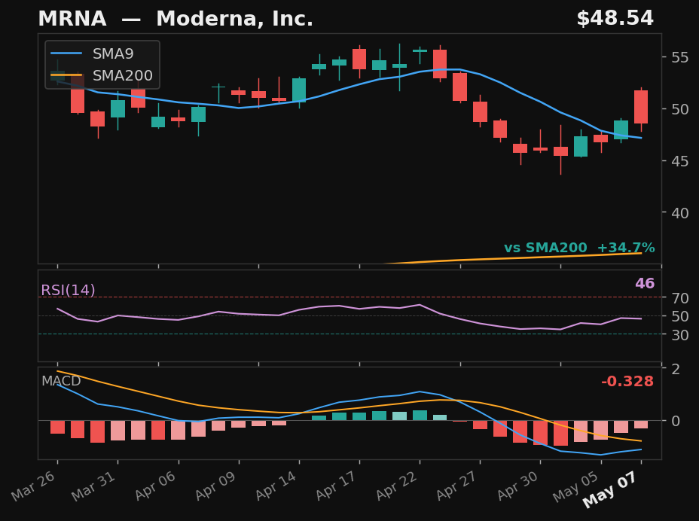The image size is (699, 521).
Task: Click the Apr 06 date label
Action: tap(155, 486)
